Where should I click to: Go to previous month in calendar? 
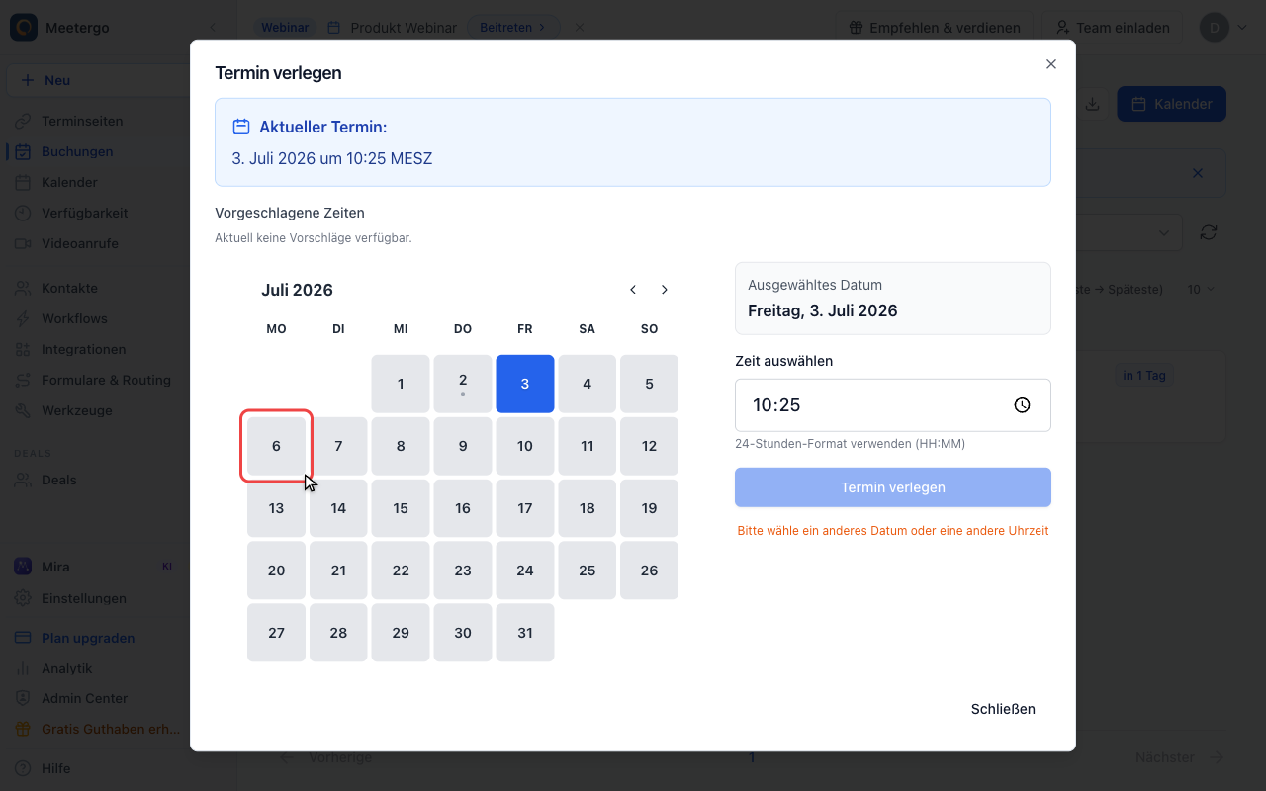click(x=633, y=290)
